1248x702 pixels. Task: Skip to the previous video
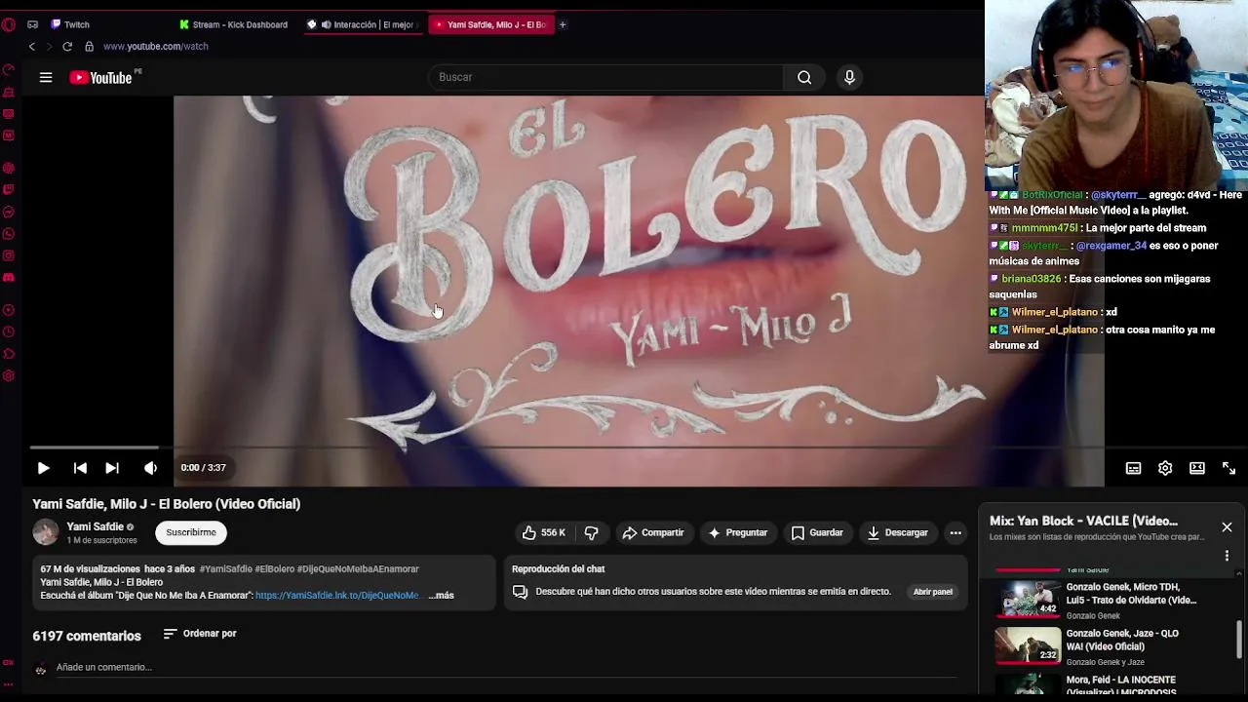(x=80, y=468)
